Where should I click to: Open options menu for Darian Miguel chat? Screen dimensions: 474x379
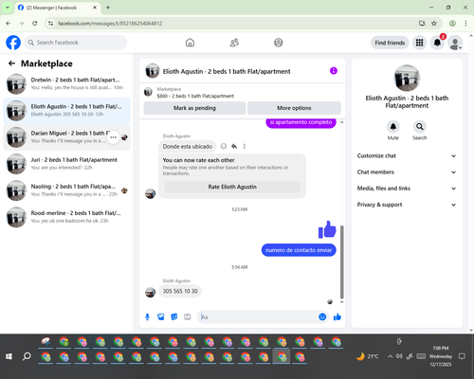(113, 137)
